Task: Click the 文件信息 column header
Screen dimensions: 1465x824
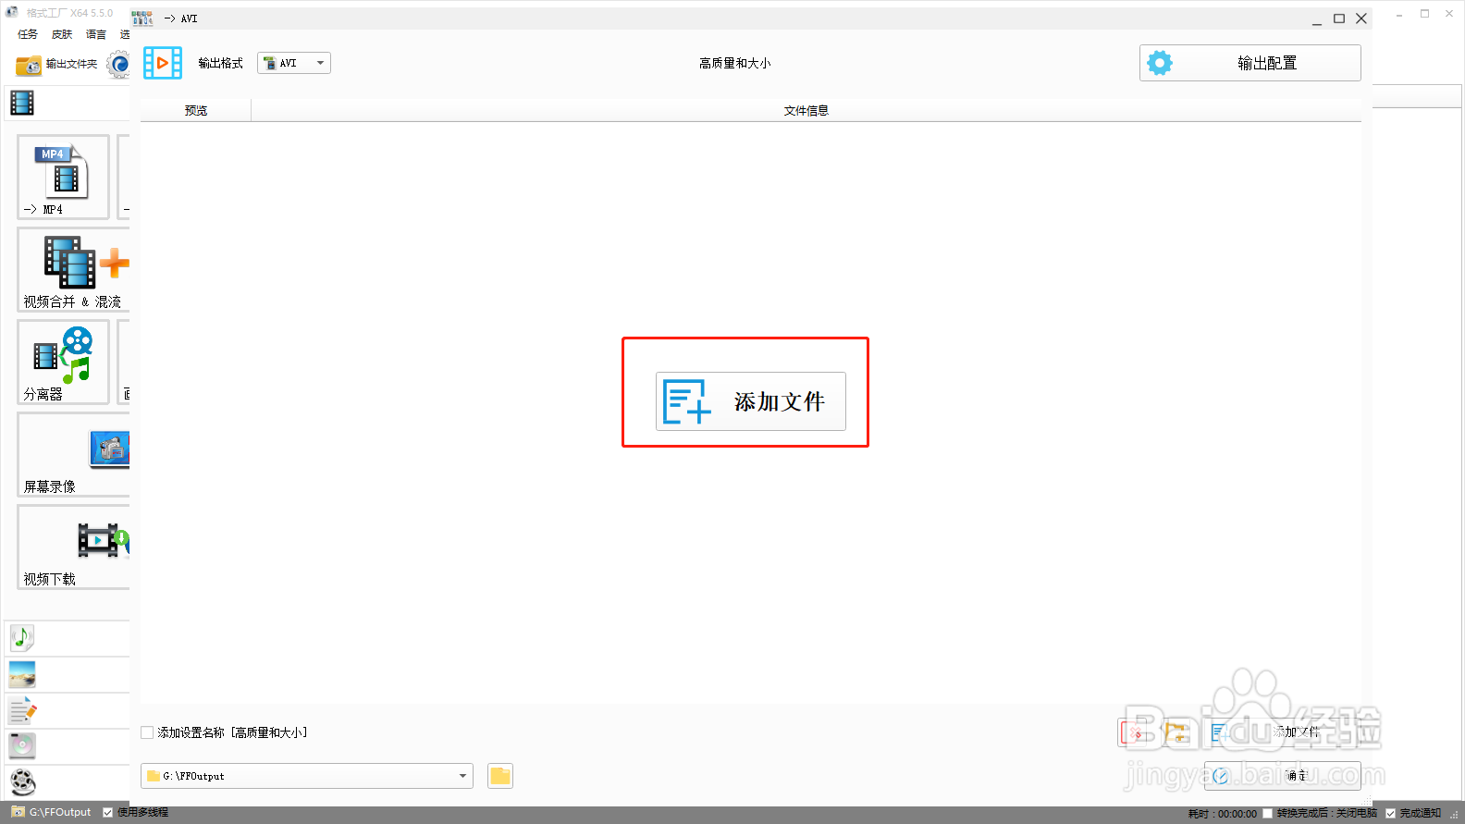Action: pyautogui.click(x=806, y=110)
